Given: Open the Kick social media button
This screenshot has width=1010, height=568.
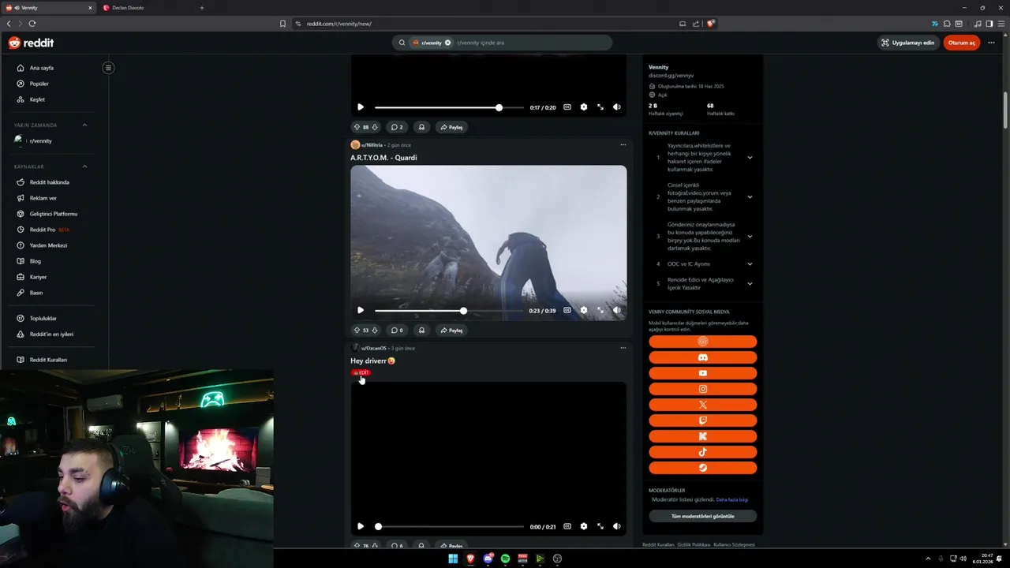Looking at the screenshot, I should point(702,436).
